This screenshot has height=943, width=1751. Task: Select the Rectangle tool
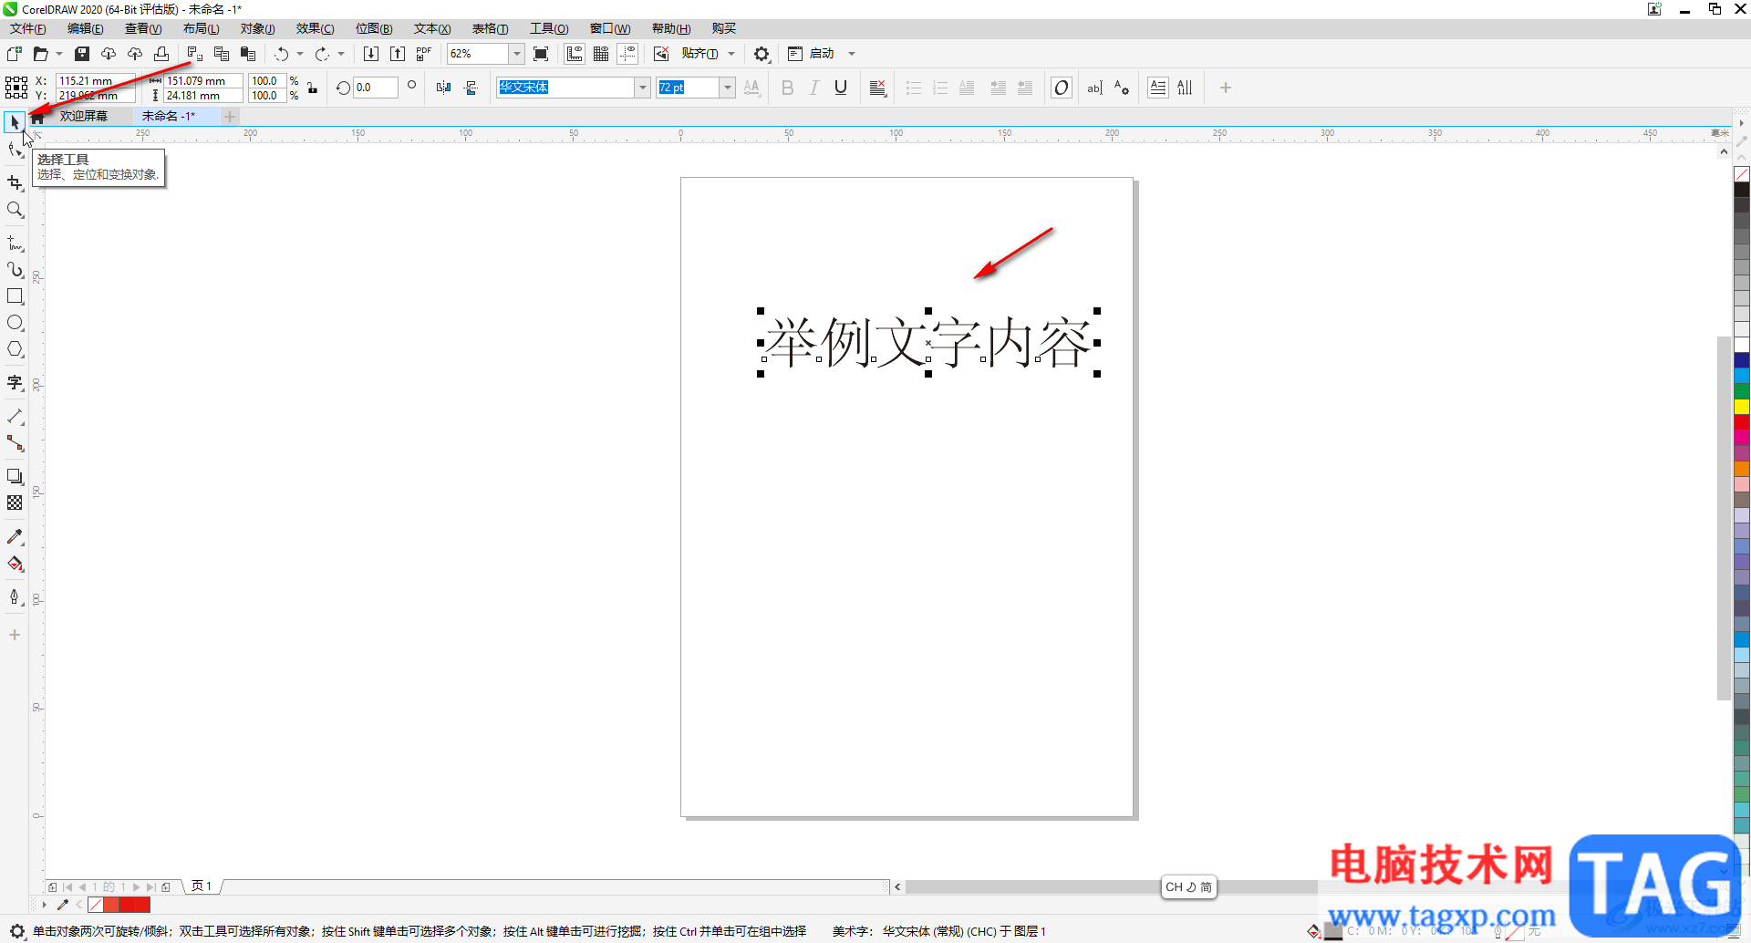(x=15, y=296)
